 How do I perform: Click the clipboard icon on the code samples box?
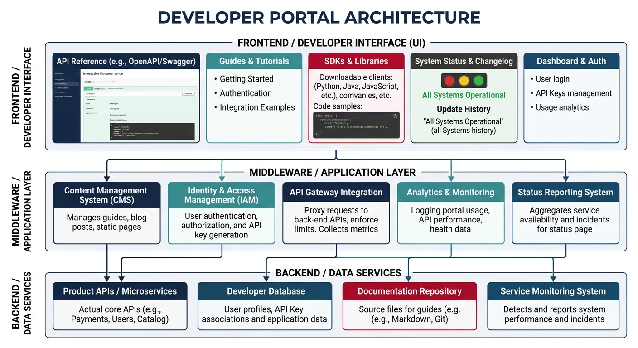tap(396, 116)
